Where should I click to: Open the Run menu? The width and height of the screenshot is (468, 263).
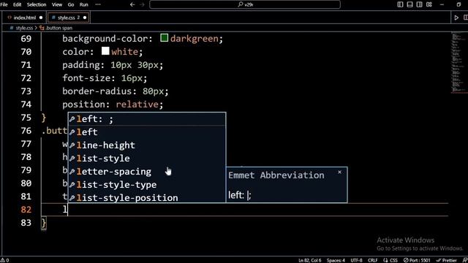click(x=84, y=4)
